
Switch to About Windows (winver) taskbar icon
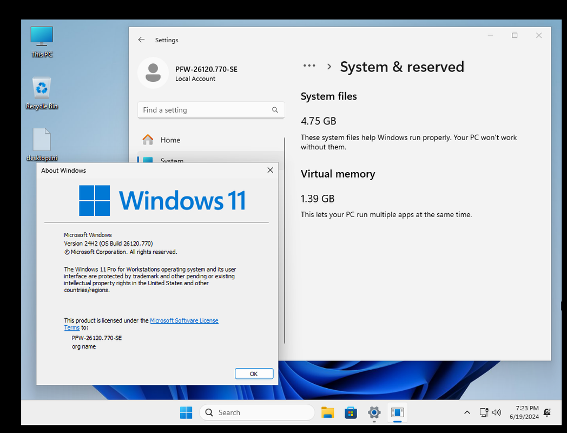click(x=397, y=412)
